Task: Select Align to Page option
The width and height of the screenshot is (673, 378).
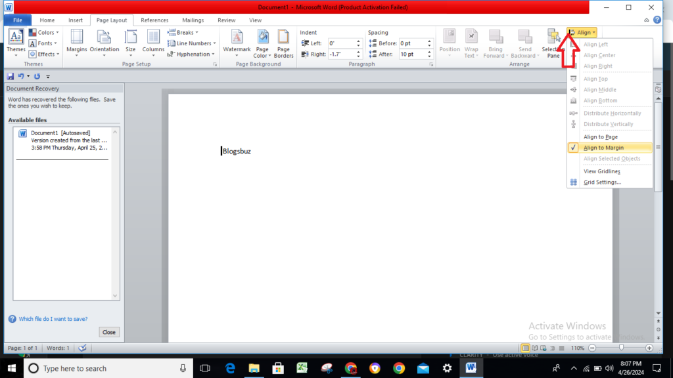Action: point(600,136)
